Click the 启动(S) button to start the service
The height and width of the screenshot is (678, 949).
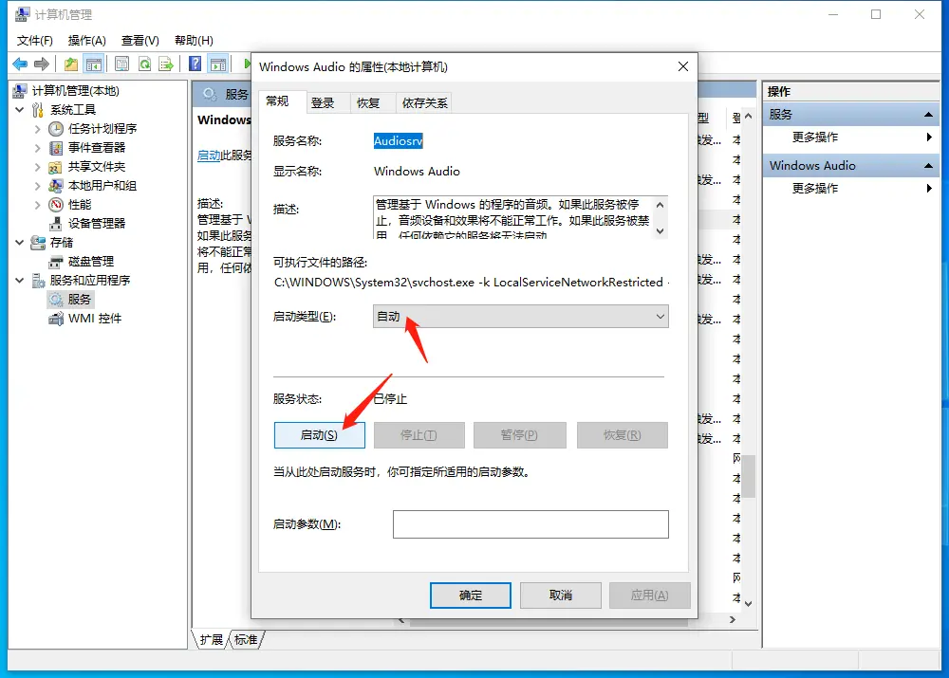tap(319, 435)
